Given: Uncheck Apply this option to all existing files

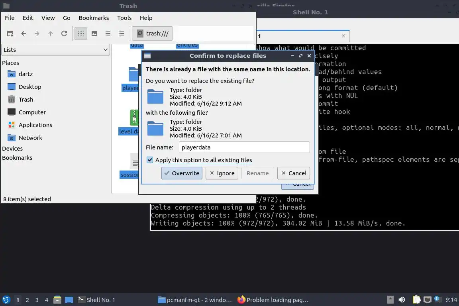Looking at the screenshot, I should (x=150, y=160).
